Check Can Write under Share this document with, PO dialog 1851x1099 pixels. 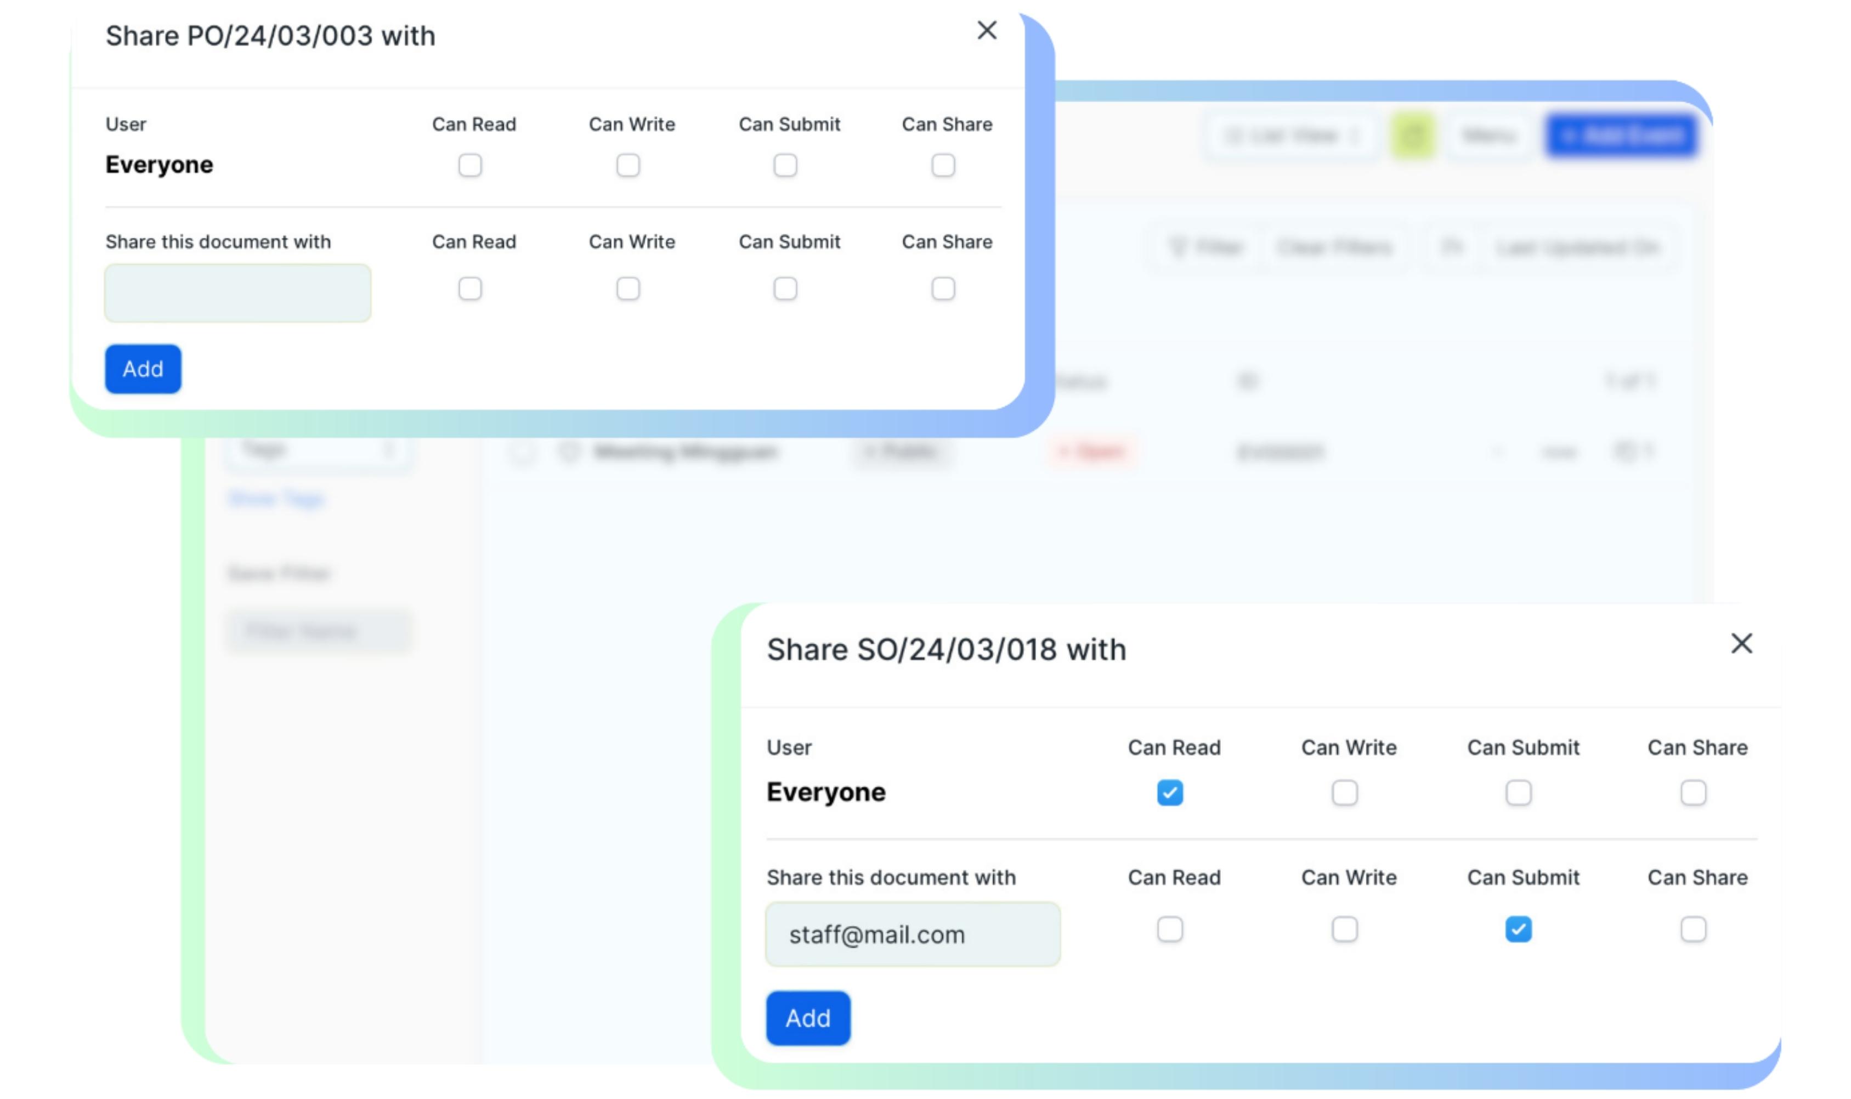[x=627, y=288]
